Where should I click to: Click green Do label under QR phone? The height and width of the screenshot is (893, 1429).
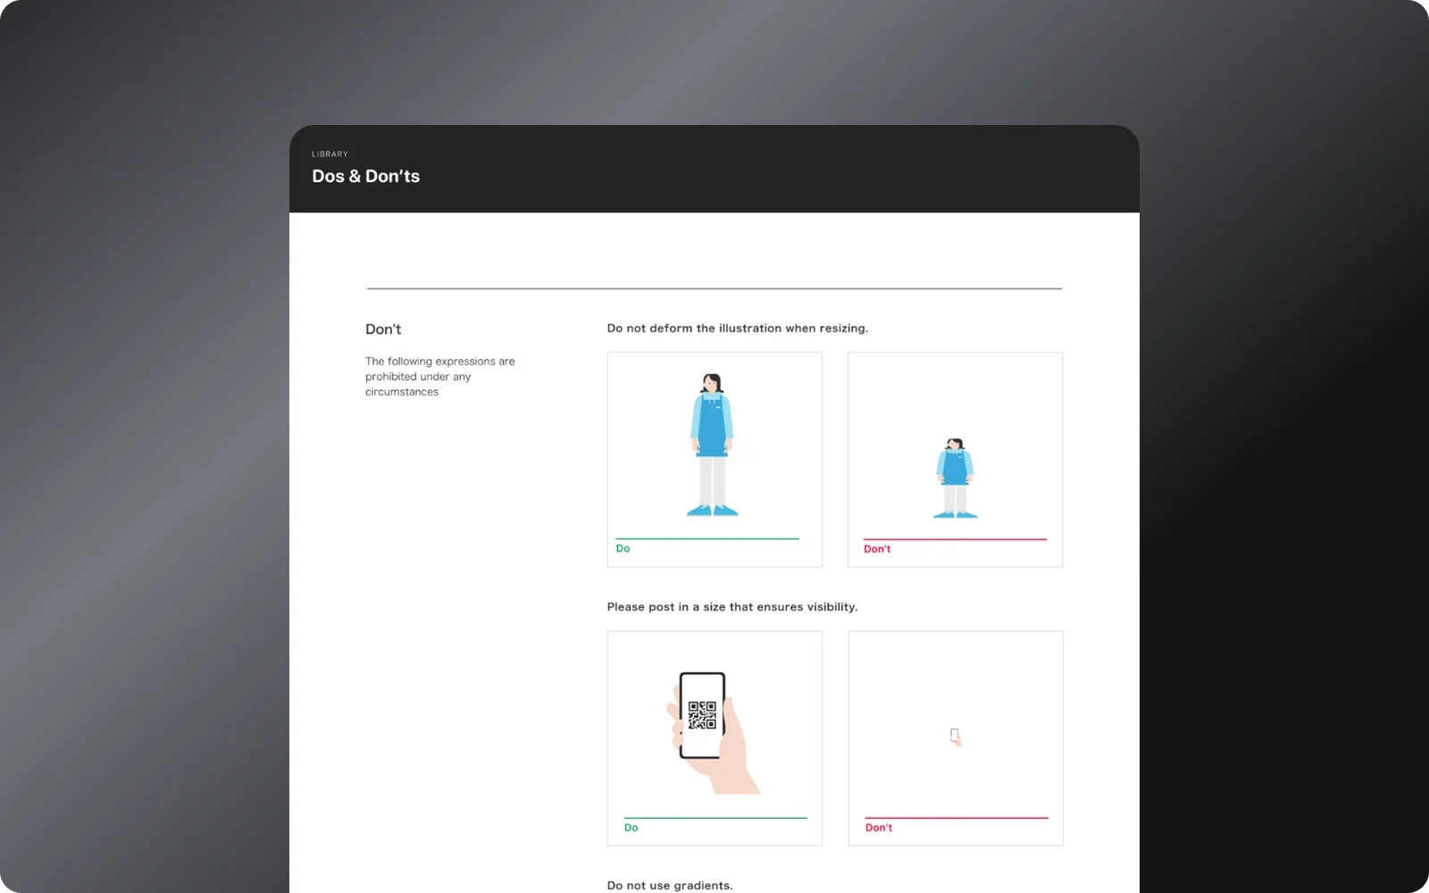point(631,828)
